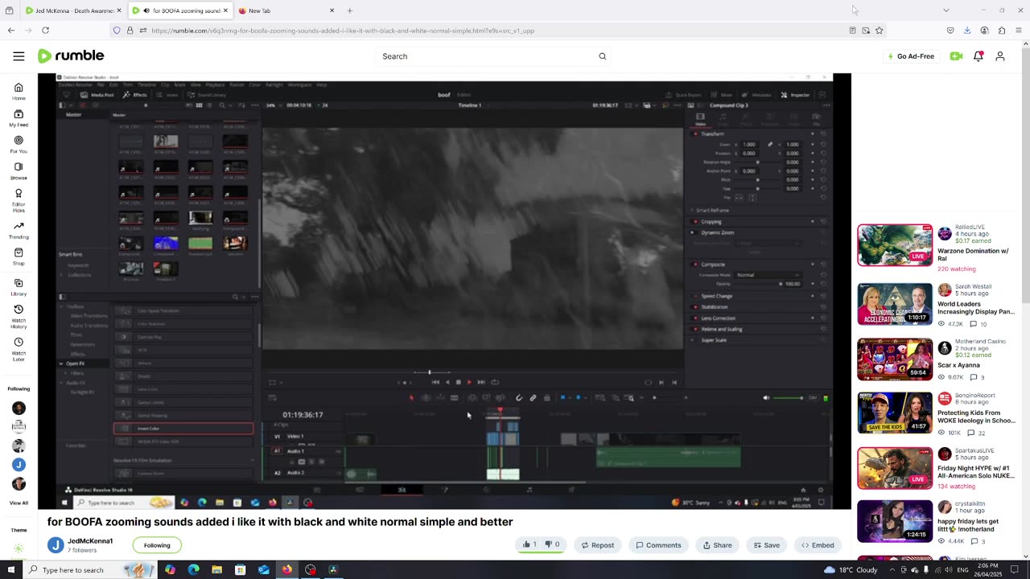Open Library in the sidebar
Image resolution: width=1030 pixels, height=579 pixels.
click(x=19, y=287)
